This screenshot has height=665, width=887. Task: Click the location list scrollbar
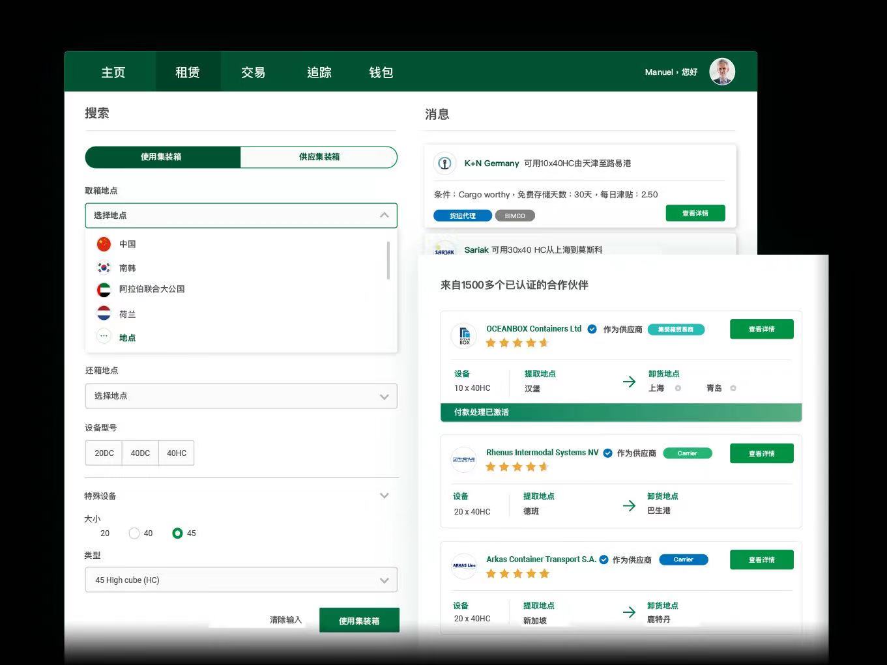[388, 261]
